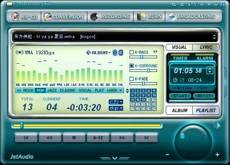Switch to the VISUAL tab

pyautogui.click(x=179, y=47)
